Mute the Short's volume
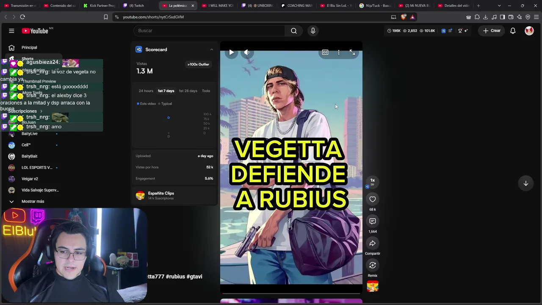Image resolution: width=542 pixels, height=305 pixels. click(x=246, y=52)
